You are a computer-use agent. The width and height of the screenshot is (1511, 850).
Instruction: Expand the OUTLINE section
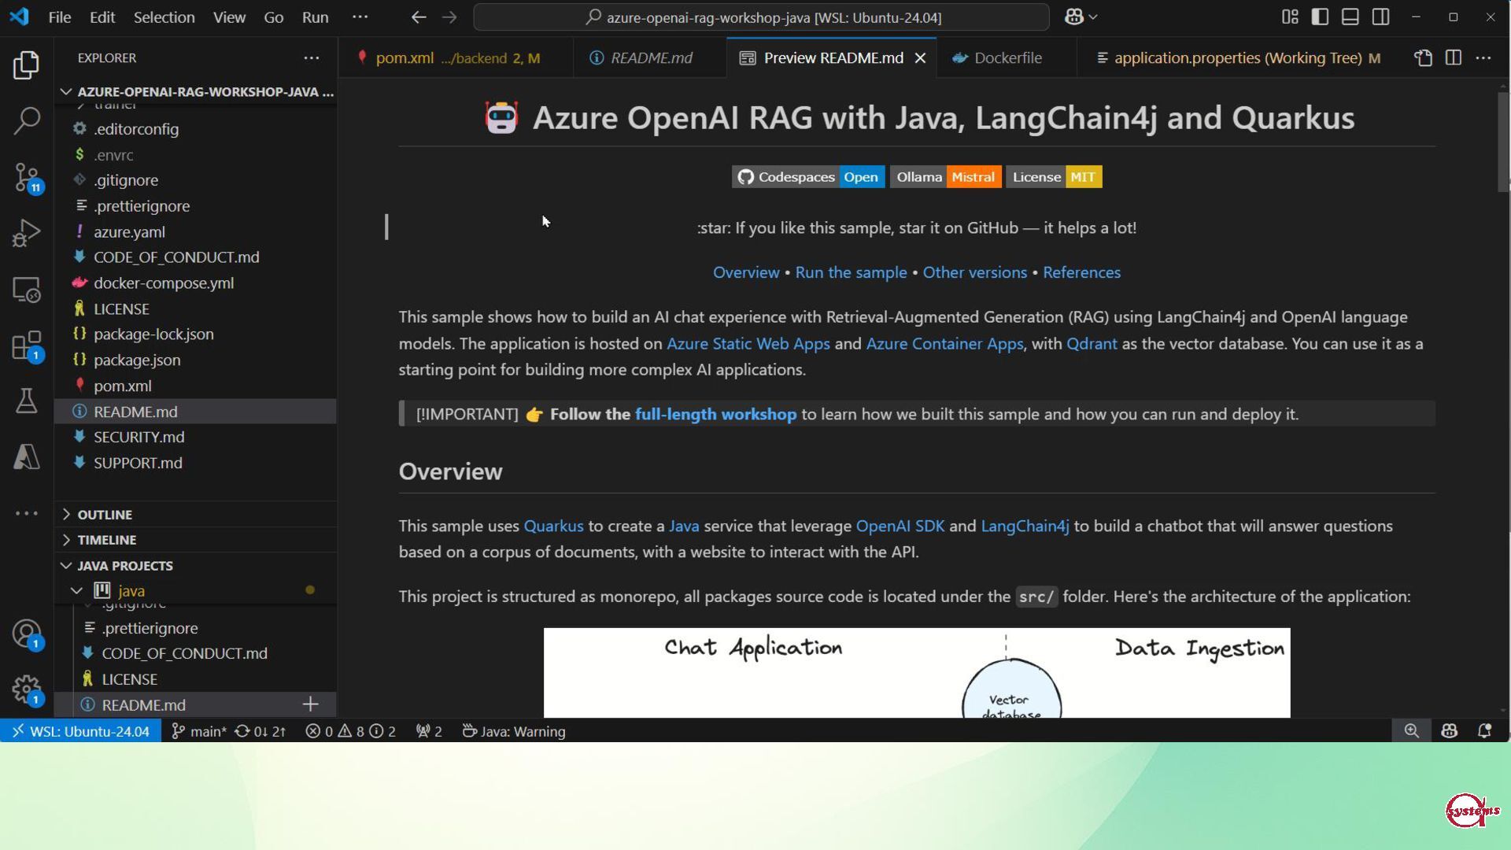point(195,514)
